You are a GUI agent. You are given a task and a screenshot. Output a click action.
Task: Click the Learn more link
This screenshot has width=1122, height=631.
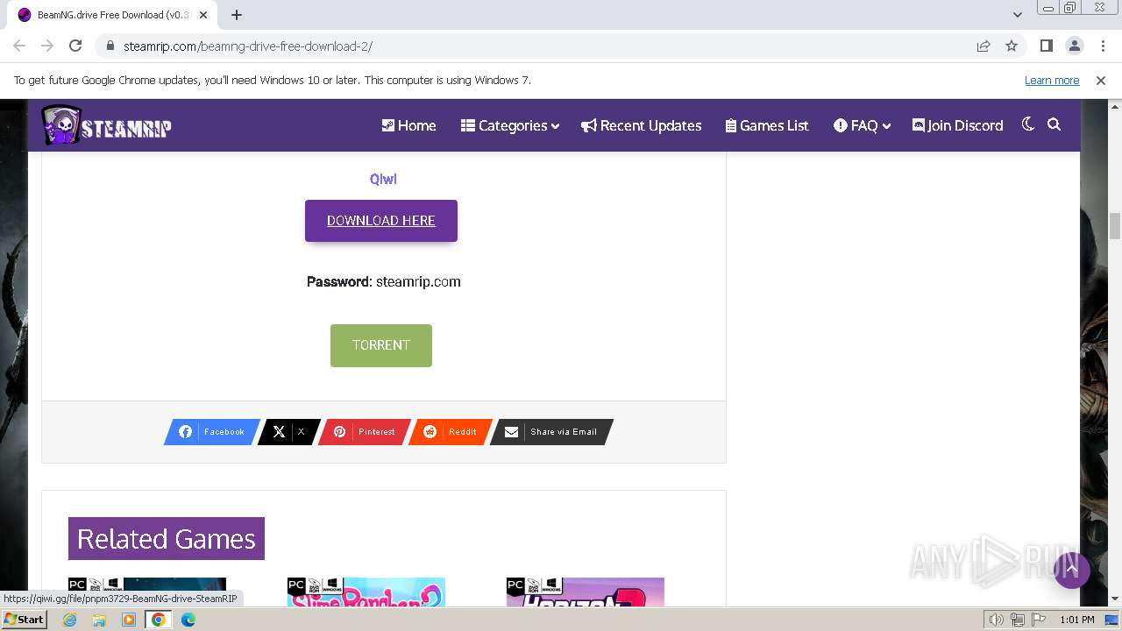1052,80
